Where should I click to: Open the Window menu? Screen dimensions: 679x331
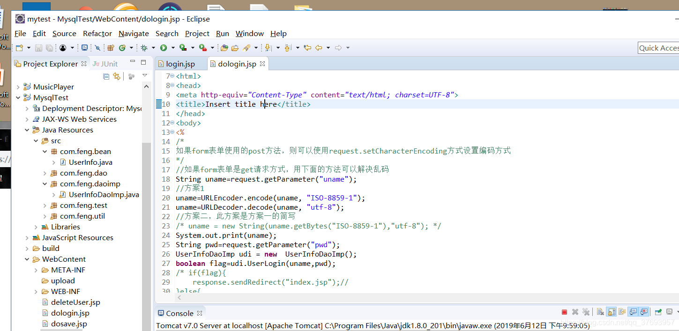(x=250, y=33)
